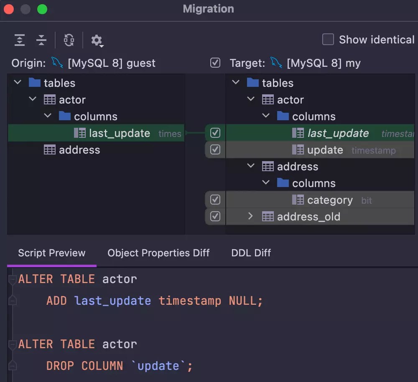Viewport: 418px width, 382px height.
Task: Click the Collapse All toolbar icon
Action: point(41,40)
